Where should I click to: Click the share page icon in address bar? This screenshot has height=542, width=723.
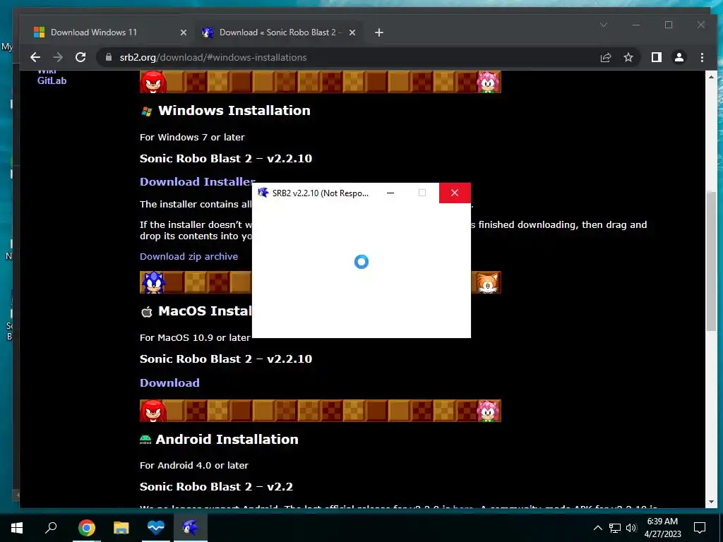tap(605, 57)
